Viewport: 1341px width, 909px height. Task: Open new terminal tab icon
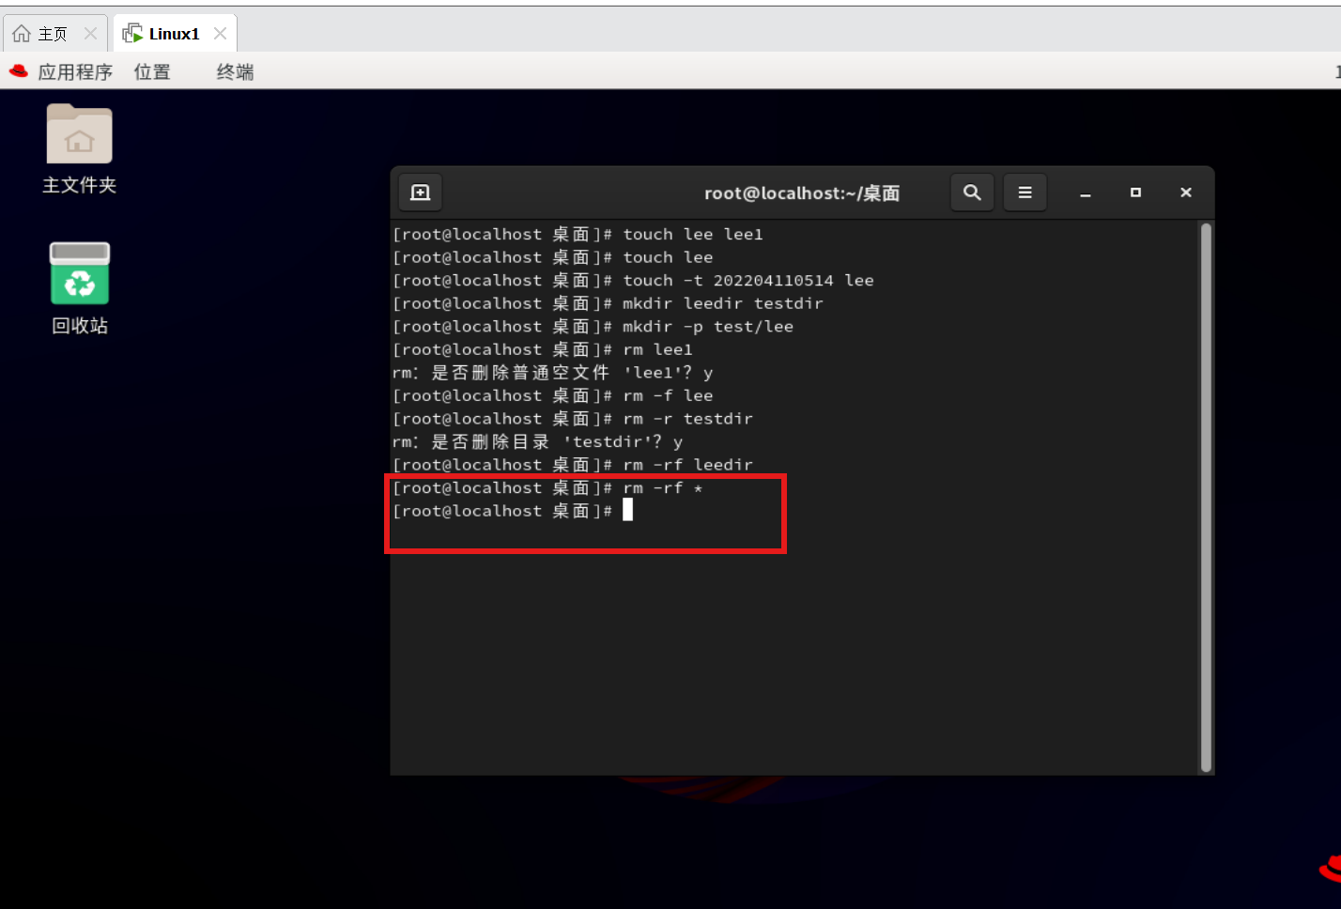[x=421, y=193]
